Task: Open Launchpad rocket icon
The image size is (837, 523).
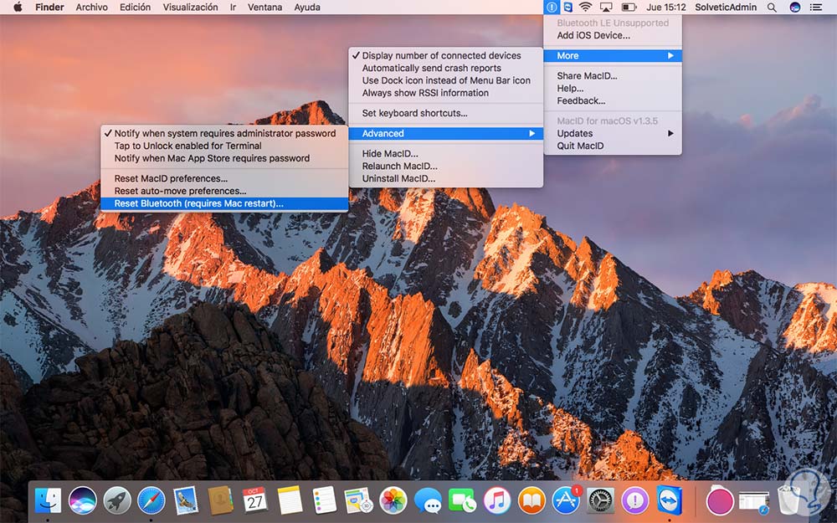Action: (x=117, y=500)
